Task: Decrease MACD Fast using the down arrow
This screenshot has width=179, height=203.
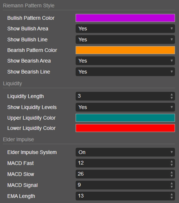Action: 172,165
